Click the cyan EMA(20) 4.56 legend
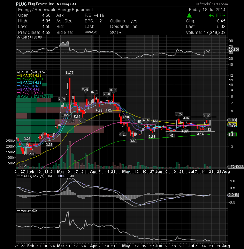Image resolution: width=244 pixels, height=249 pixels. (x=29, y=83)
